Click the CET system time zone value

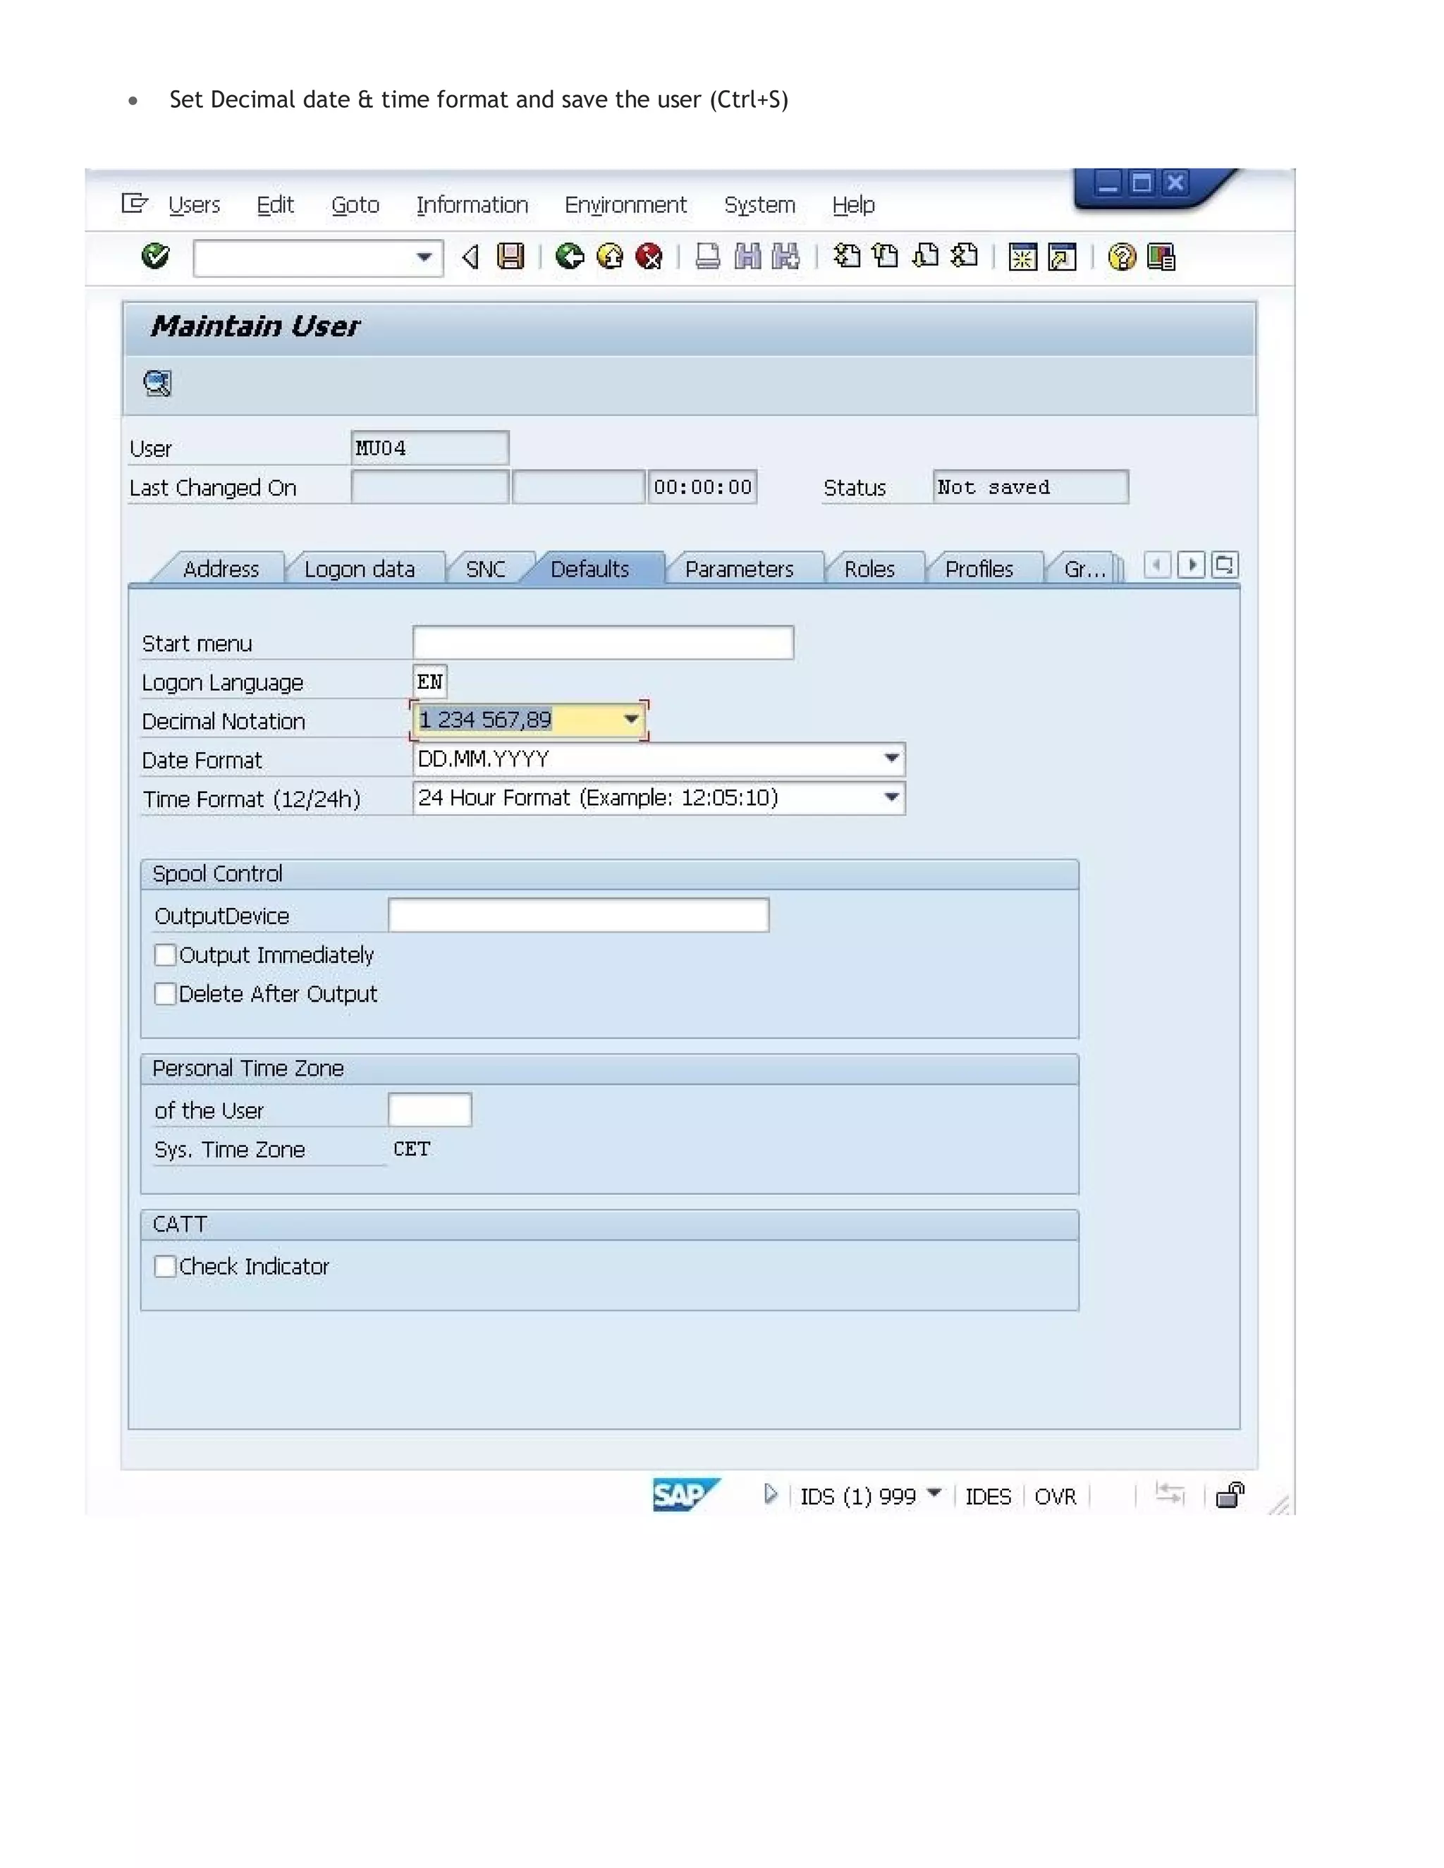[x=412, y=1149]
